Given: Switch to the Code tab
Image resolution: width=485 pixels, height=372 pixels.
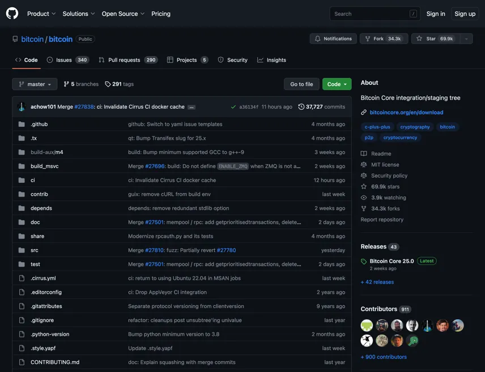Looking at the screenshot, I should pyautogui.click(x=26, y=60).
